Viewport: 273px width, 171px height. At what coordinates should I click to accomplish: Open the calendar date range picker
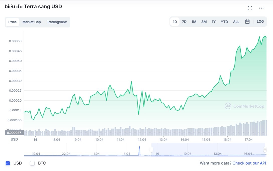click(247, 22)
